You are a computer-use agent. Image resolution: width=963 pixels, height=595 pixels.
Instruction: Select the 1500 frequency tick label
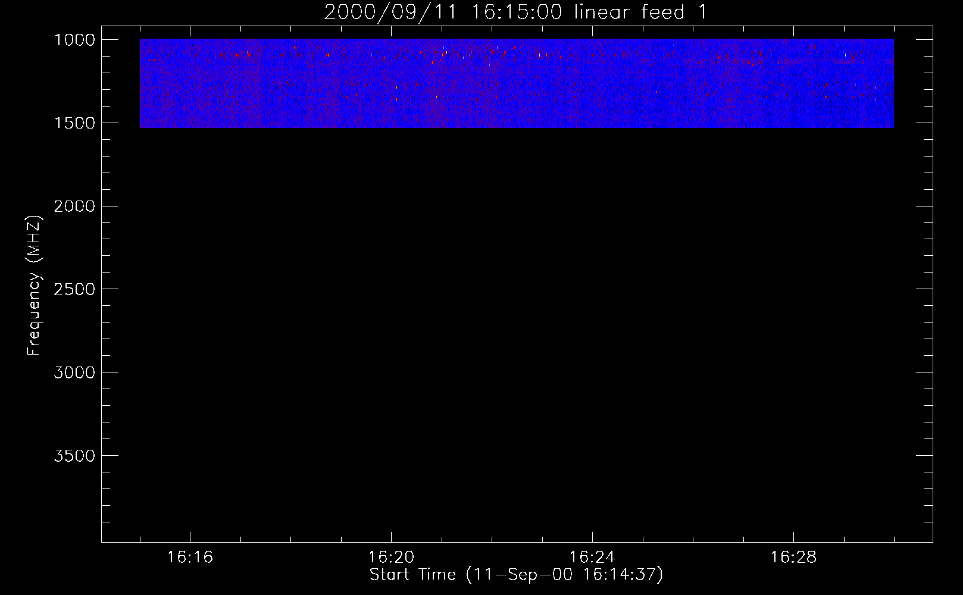(74, 123)
